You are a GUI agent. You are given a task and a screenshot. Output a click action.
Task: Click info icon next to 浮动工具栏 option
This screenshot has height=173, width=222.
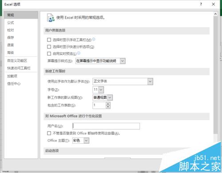coord(94,39)
